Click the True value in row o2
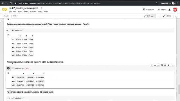 tap(19, 43)
